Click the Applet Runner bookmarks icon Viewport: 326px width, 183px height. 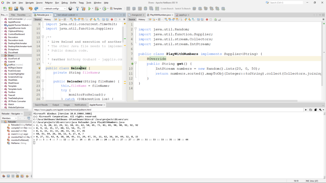point(315,110)
